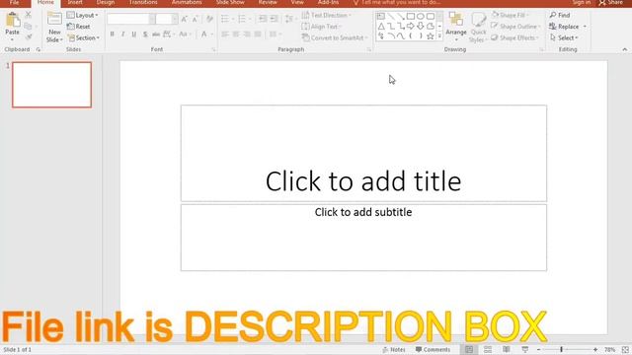This screenshot has height=355, width=632.
Task: Click the Arrange icon
Action: click(456, 20)
